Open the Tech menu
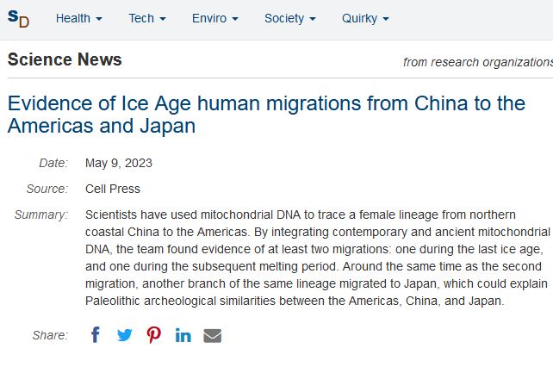Image resolution: width=553 pixels, height=367 pixels. click(x=141, y=18)
